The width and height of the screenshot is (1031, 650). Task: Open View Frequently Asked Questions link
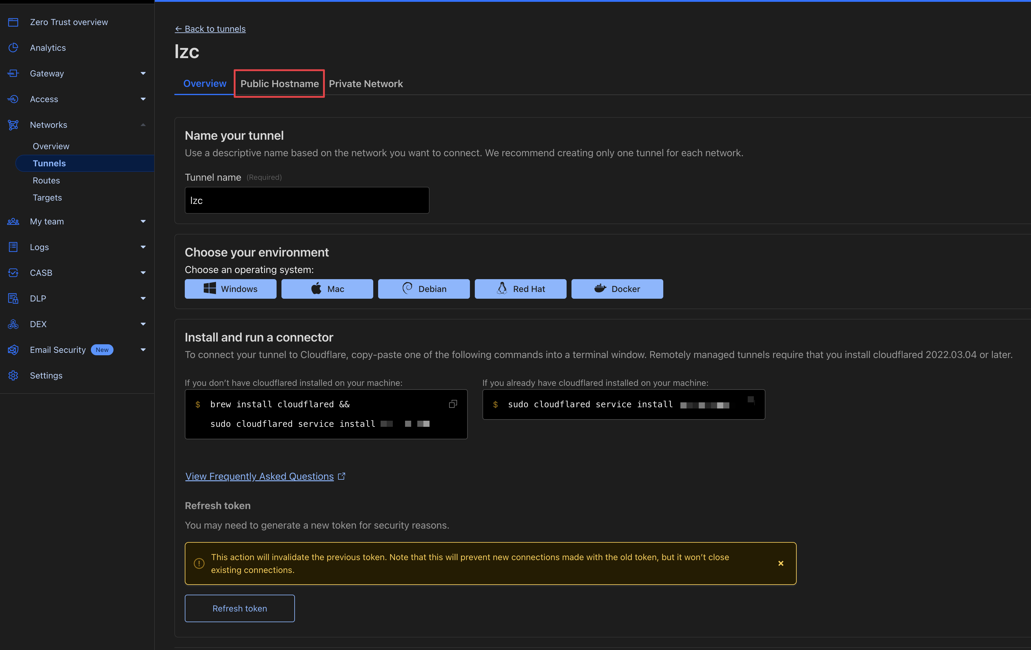point(259,476)
